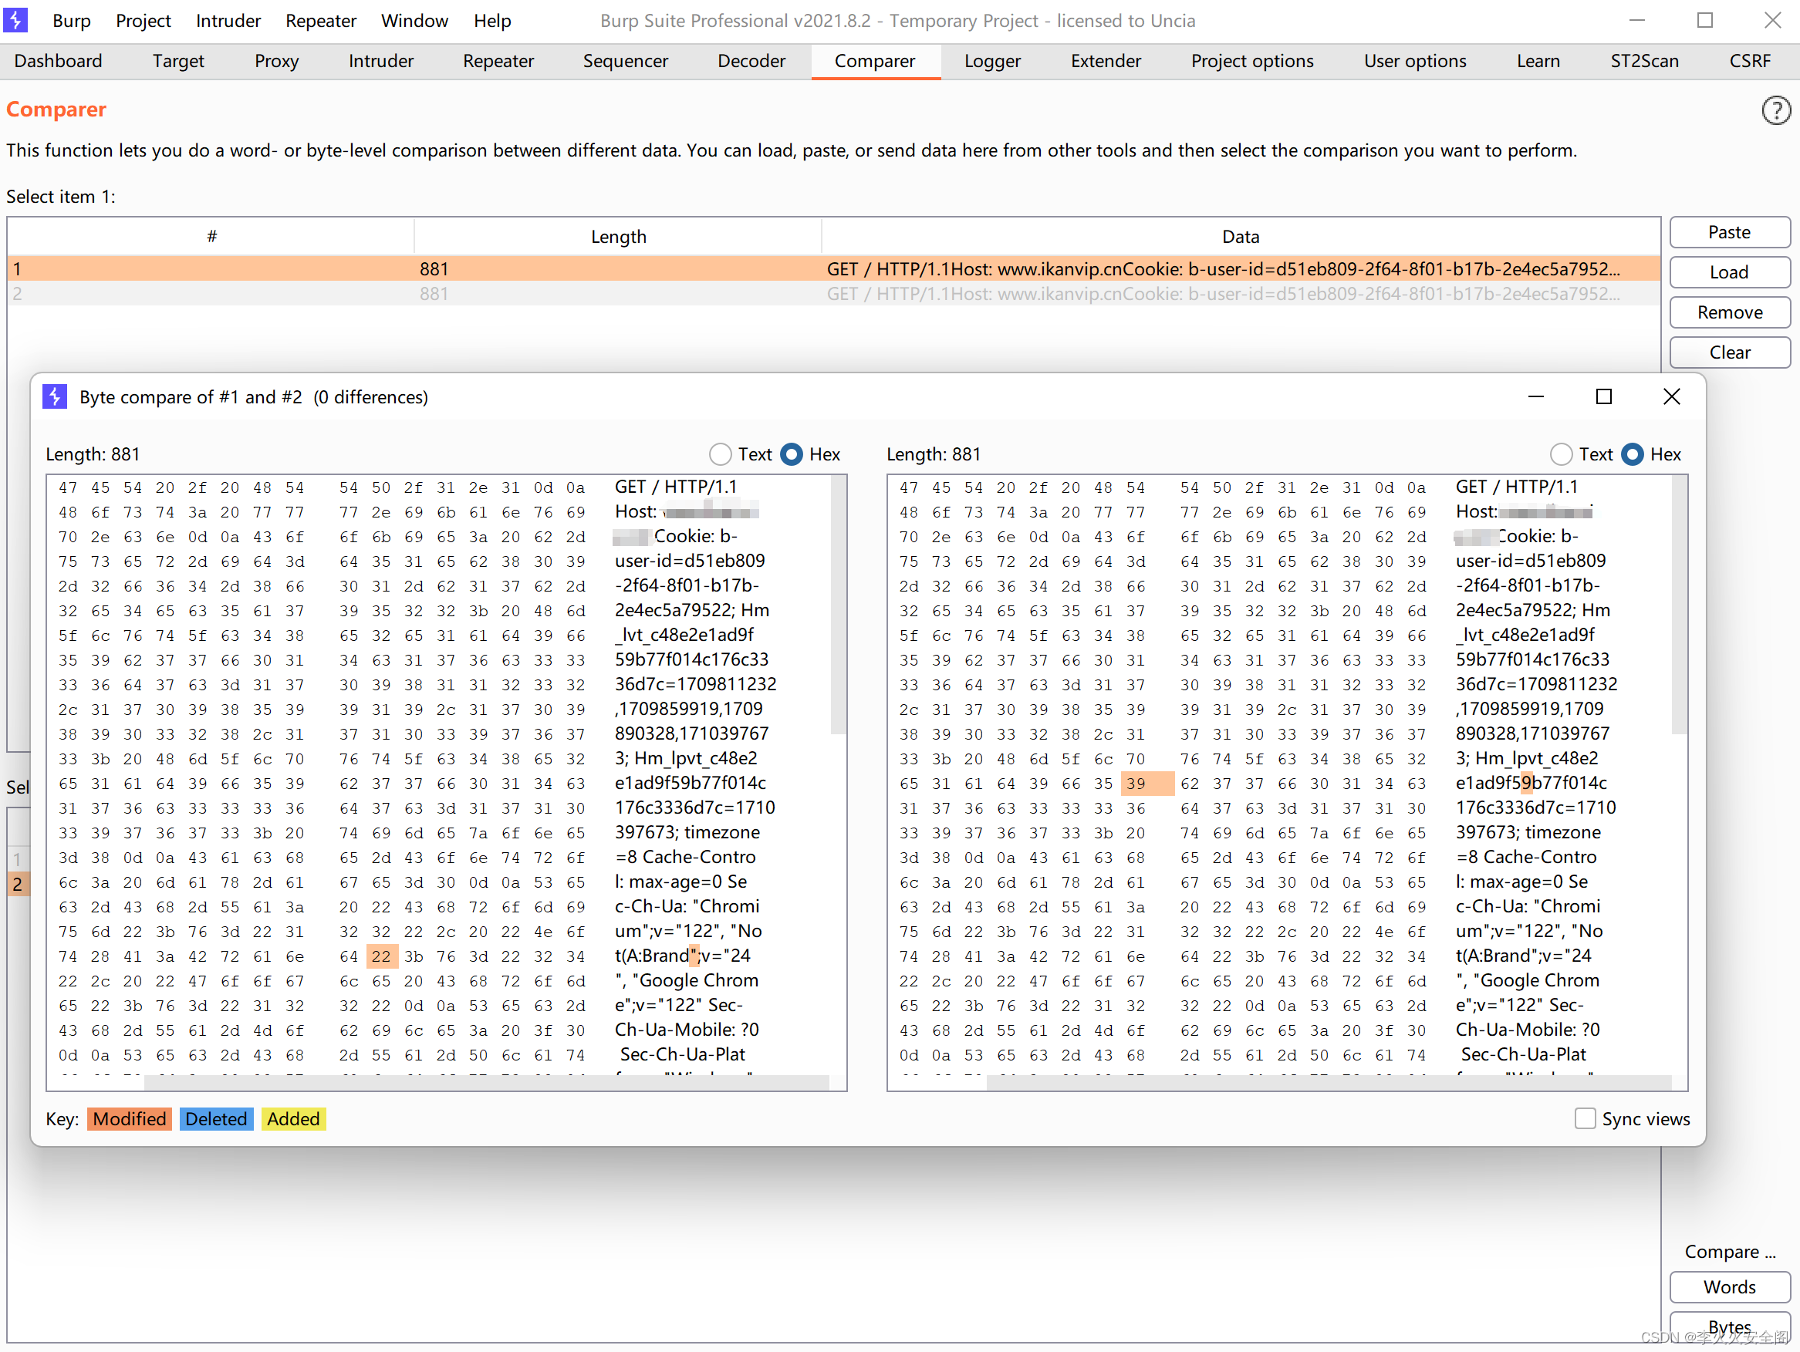Select item row 2 in Comparer table
This screenshot has height=1352, width=1800.
[x=833, y=294]
